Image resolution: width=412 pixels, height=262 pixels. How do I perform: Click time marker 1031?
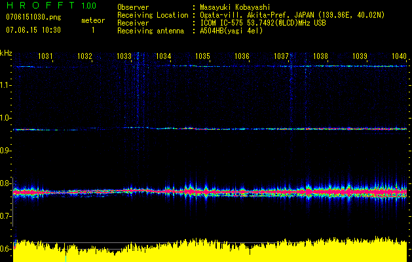coord(45,56)
